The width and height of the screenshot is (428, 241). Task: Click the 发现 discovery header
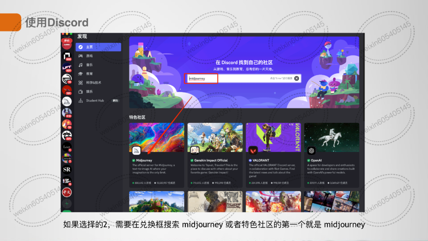pos(82,36)
